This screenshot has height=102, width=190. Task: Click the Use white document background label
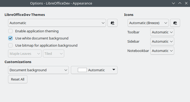pyautogui.click(x=42, y=38)
